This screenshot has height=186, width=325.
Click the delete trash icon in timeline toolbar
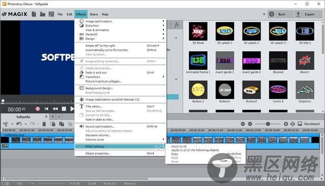pyautogui.click(x=44, y=124)
